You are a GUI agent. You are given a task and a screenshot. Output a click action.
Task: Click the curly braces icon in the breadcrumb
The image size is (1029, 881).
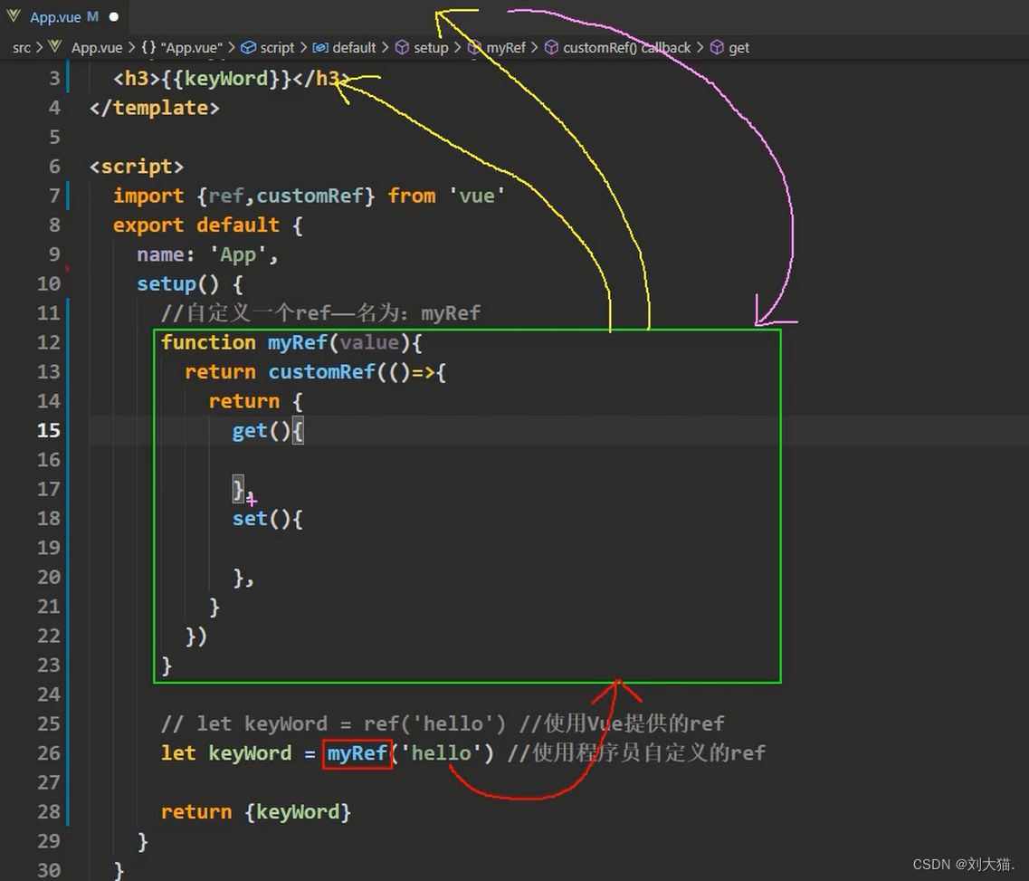[149, 47]
